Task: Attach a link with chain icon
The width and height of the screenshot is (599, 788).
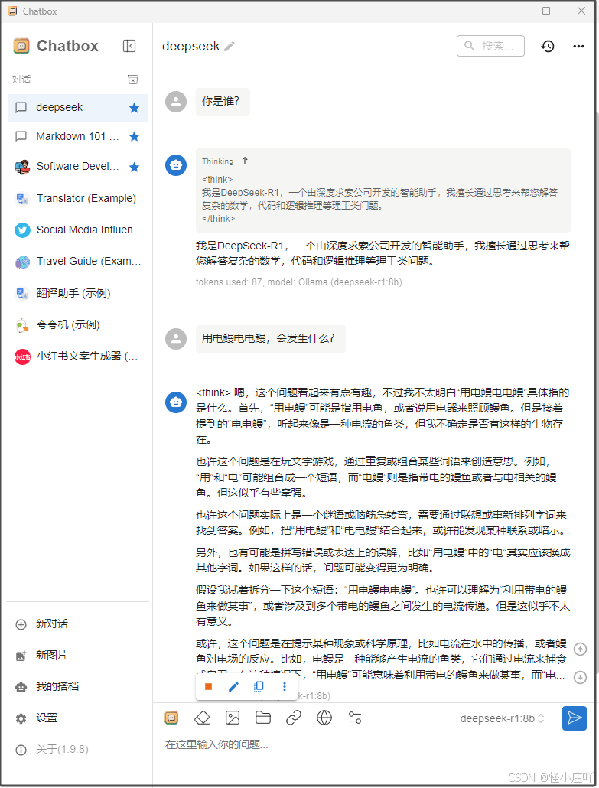Action: (x=294, y=718)
